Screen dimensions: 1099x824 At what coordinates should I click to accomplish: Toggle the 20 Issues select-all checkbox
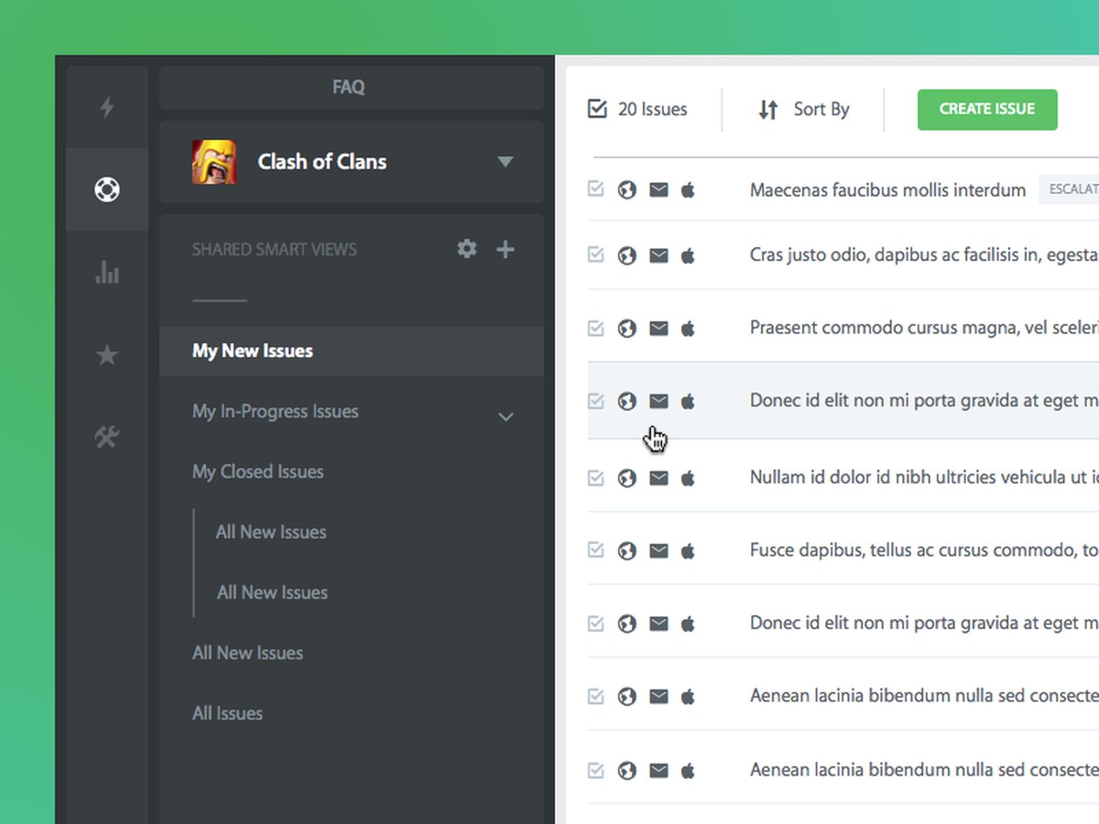click(597, 110)
